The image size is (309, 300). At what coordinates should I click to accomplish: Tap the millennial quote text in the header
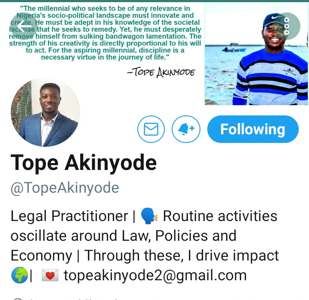(x=105, y=33)
